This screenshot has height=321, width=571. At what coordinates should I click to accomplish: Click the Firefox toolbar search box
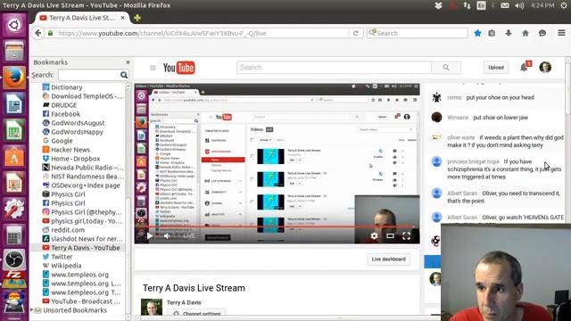pos(418,33)
